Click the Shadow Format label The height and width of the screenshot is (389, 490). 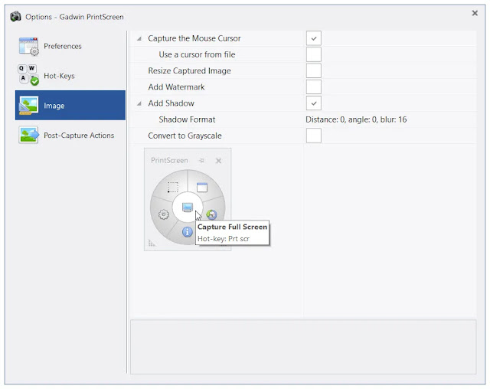pyautogui.click(x=187, y=119)
